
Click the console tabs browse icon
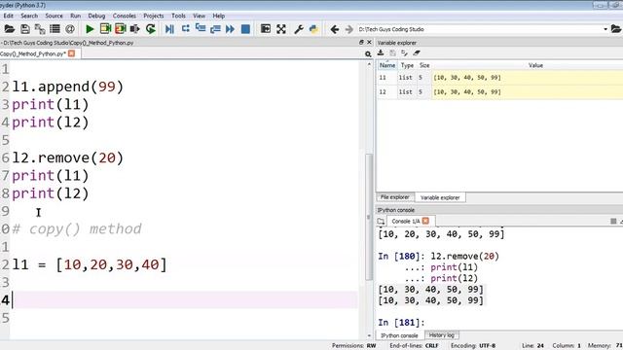[381, 221]
